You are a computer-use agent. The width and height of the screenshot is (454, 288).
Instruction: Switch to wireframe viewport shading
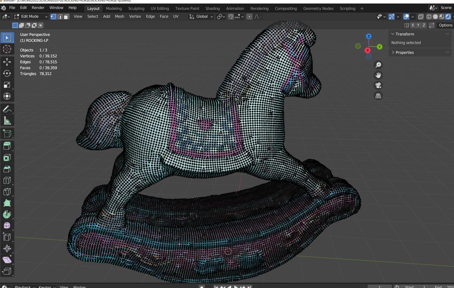pos(429,17)
